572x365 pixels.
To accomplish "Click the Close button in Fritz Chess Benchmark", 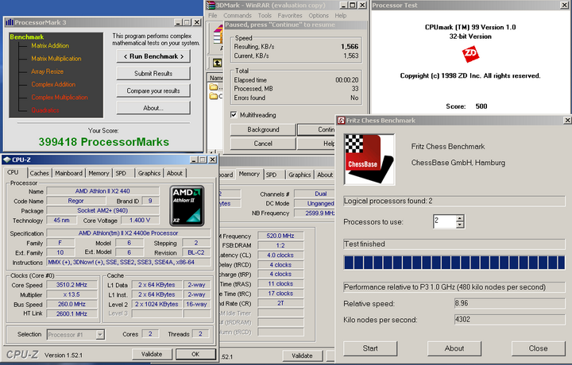I will click(538, 348).
